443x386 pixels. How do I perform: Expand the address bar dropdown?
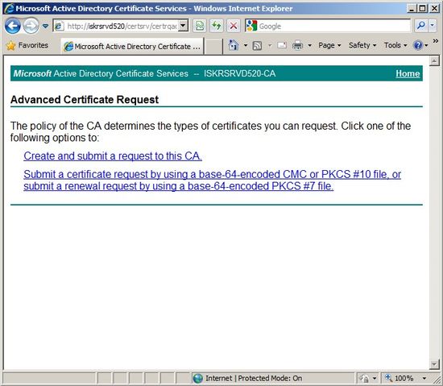(x=184, y=26)
